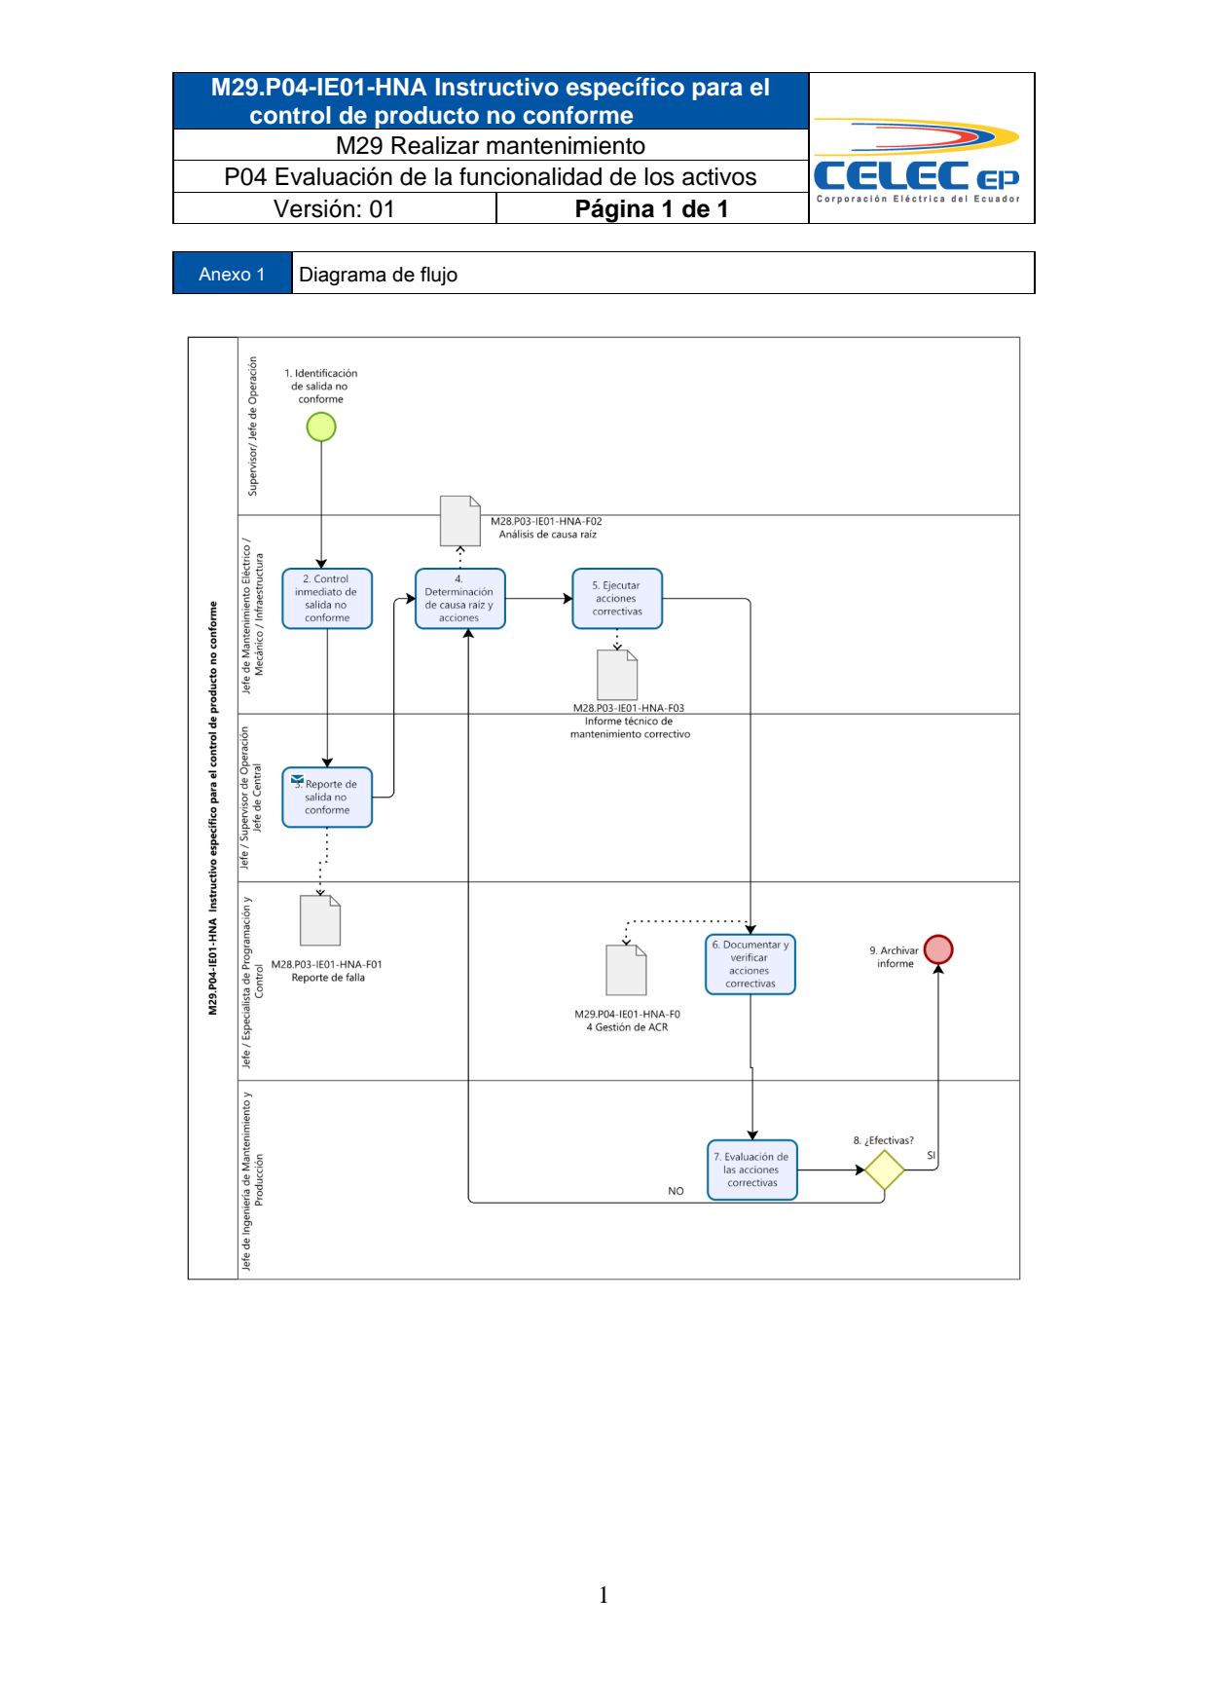Click the 'Jefe de Mantenimiento Eléctrico' lane label
The width and height of the screenshot is (1208, 1708).
(x=252, y=615)
